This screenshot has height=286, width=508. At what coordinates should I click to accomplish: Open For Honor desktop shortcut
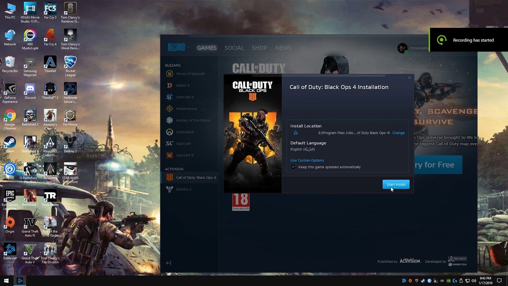click(70, 118)
